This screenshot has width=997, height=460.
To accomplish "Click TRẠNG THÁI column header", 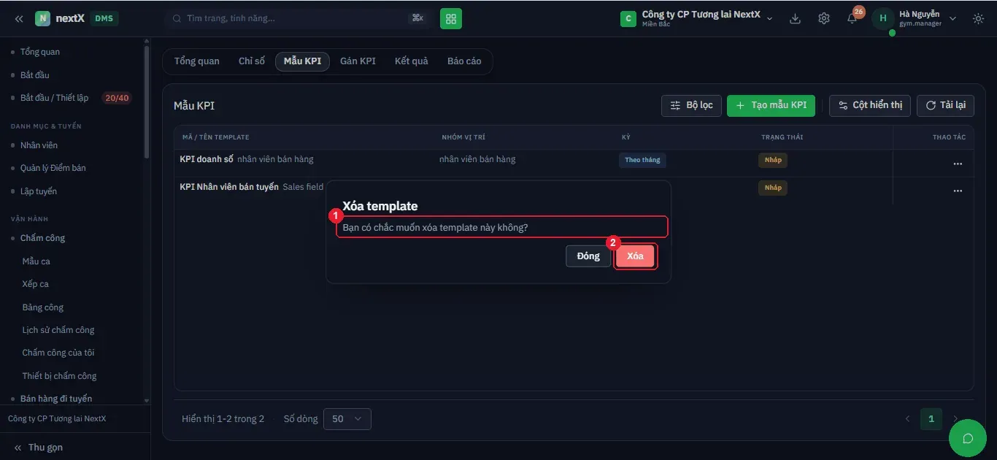I will point(782,137).
